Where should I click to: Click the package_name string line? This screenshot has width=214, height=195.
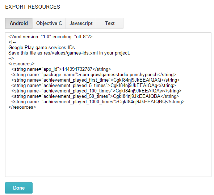pyautogui.click(x=94, y=75)
